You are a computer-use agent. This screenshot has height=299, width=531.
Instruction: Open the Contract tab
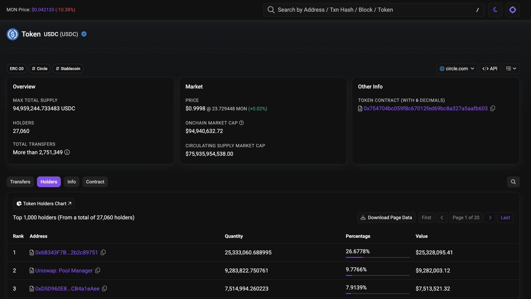[x=95, y=182]
